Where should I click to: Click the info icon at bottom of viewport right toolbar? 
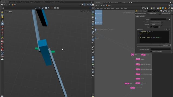tap(93, 95)
